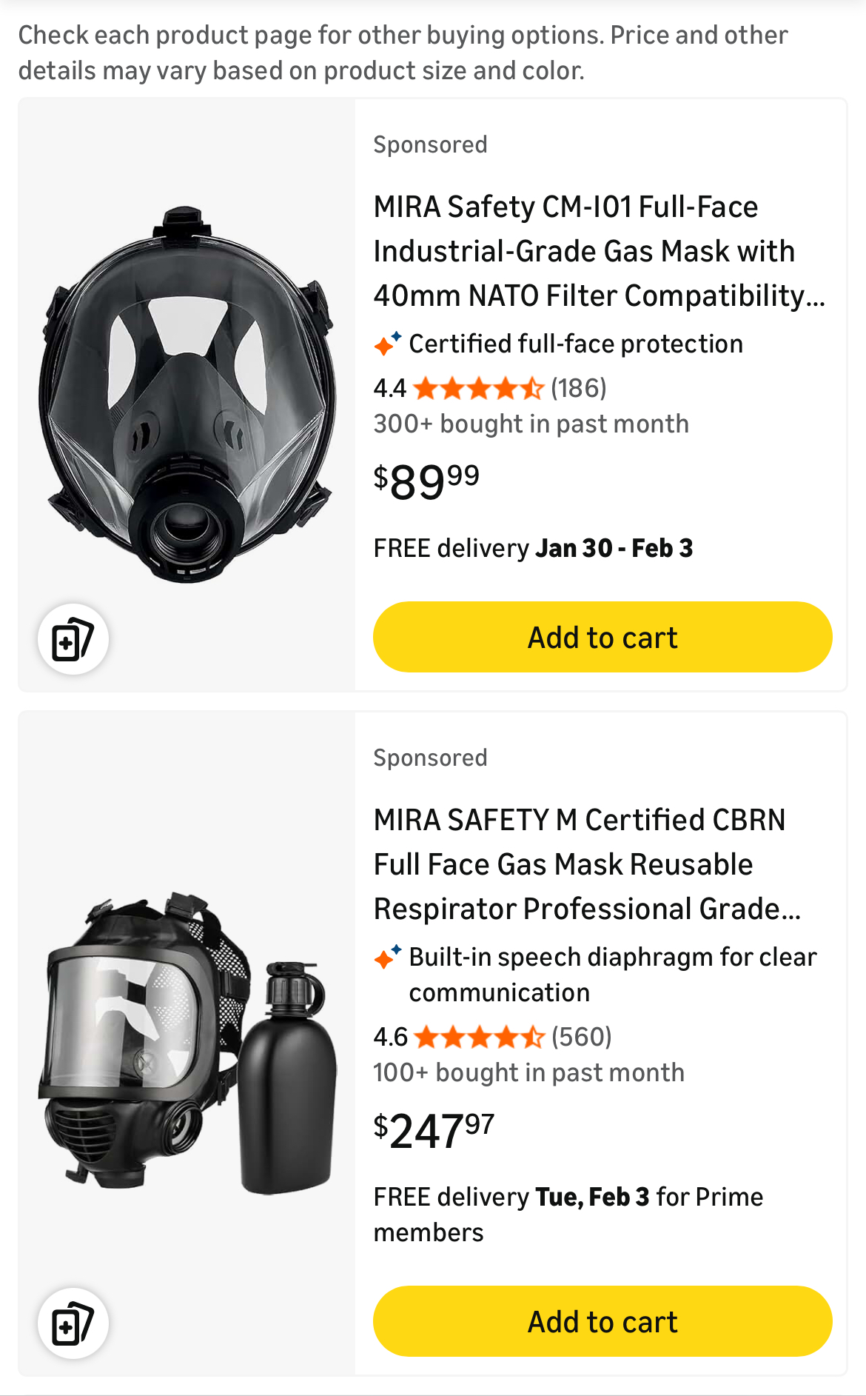Click sparkle icon beside Certified full-face protection
The height and width of the screenshot is (1396, 866).
pos(387,344)
